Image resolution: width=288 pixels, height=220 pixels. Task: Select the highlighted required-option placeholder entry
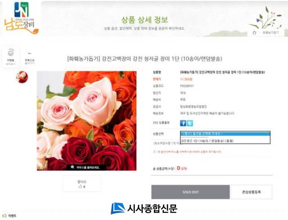tap(225, 134)
